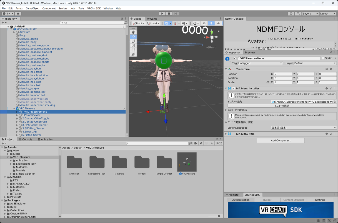Toggle the Hierarchy panel lock icon
Viewport: 338px width, 223px height.
coord(122,19)
